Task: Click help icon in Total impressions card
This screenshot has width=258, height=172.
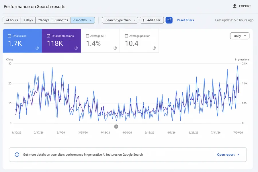Action: click(x=76, y=48)
